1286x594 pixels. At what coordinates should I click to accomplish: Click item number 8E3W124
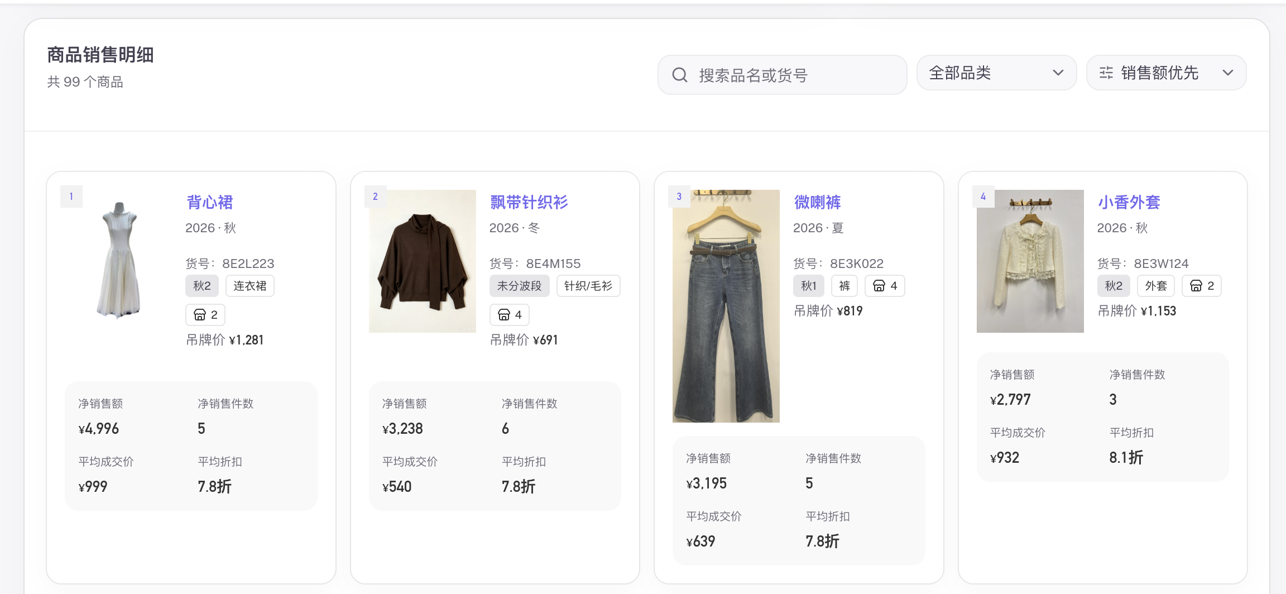coord(1161,264)
